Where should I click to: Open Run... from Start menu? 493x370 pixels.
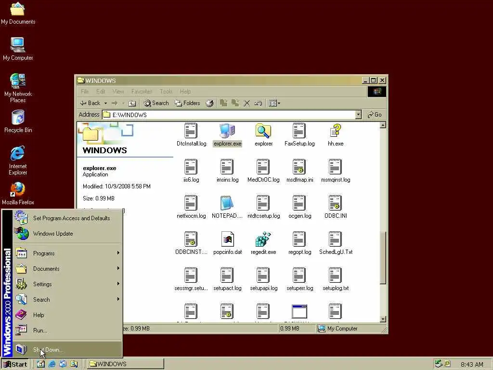tap(67, 330)
